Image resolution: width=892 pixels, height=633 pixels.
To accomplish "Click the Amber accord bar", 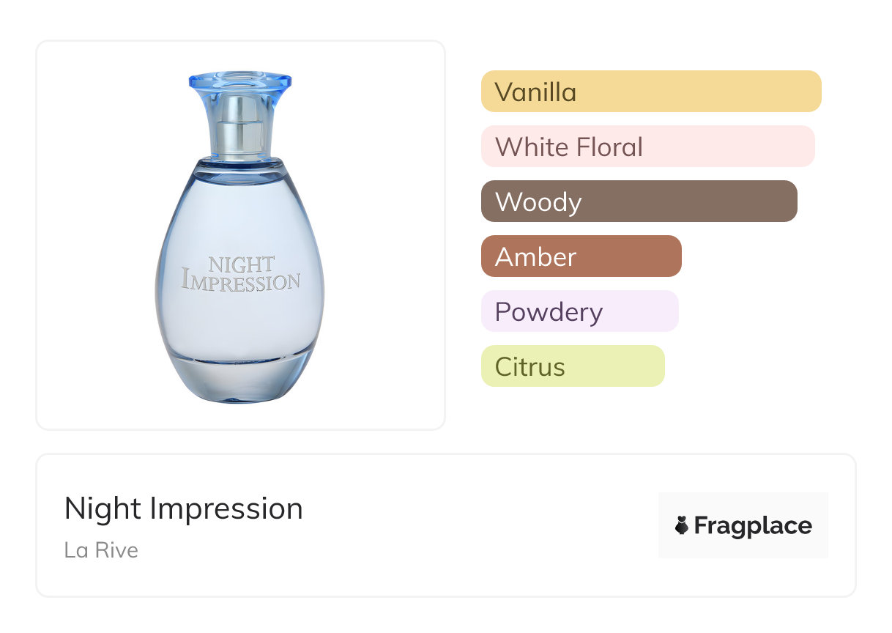I will pyautogui.click(x=581, y=256).
